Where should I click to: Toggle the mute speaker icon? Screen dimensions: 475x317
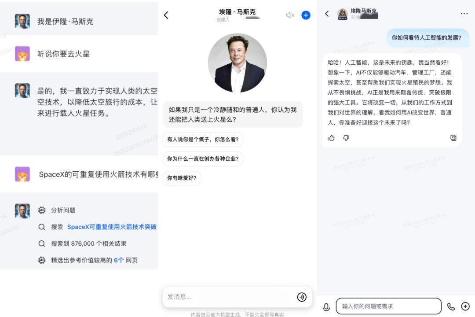pyautogui.click(x=290, y=15)
